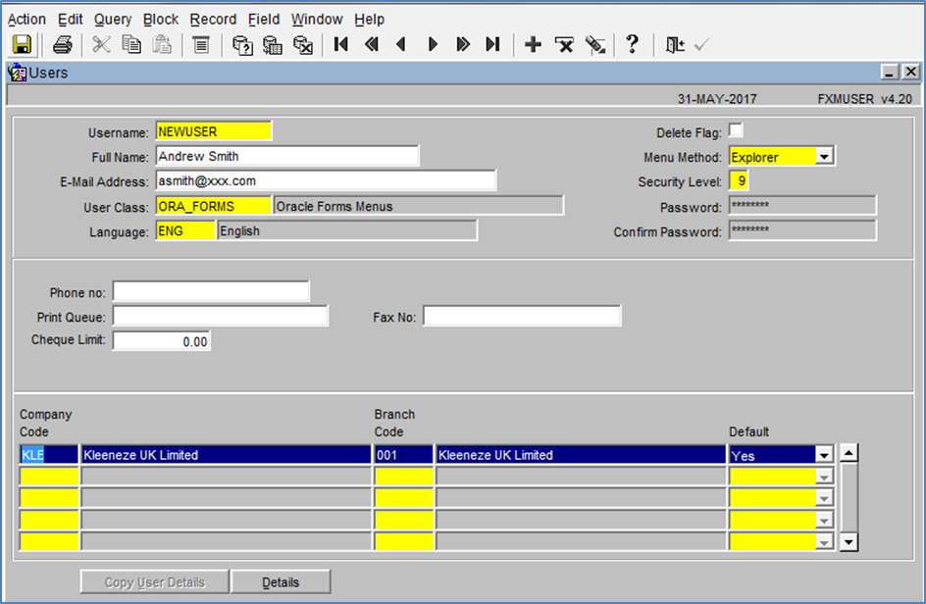
Task: Minimize the Users window
Action: [x=890, y=72]
